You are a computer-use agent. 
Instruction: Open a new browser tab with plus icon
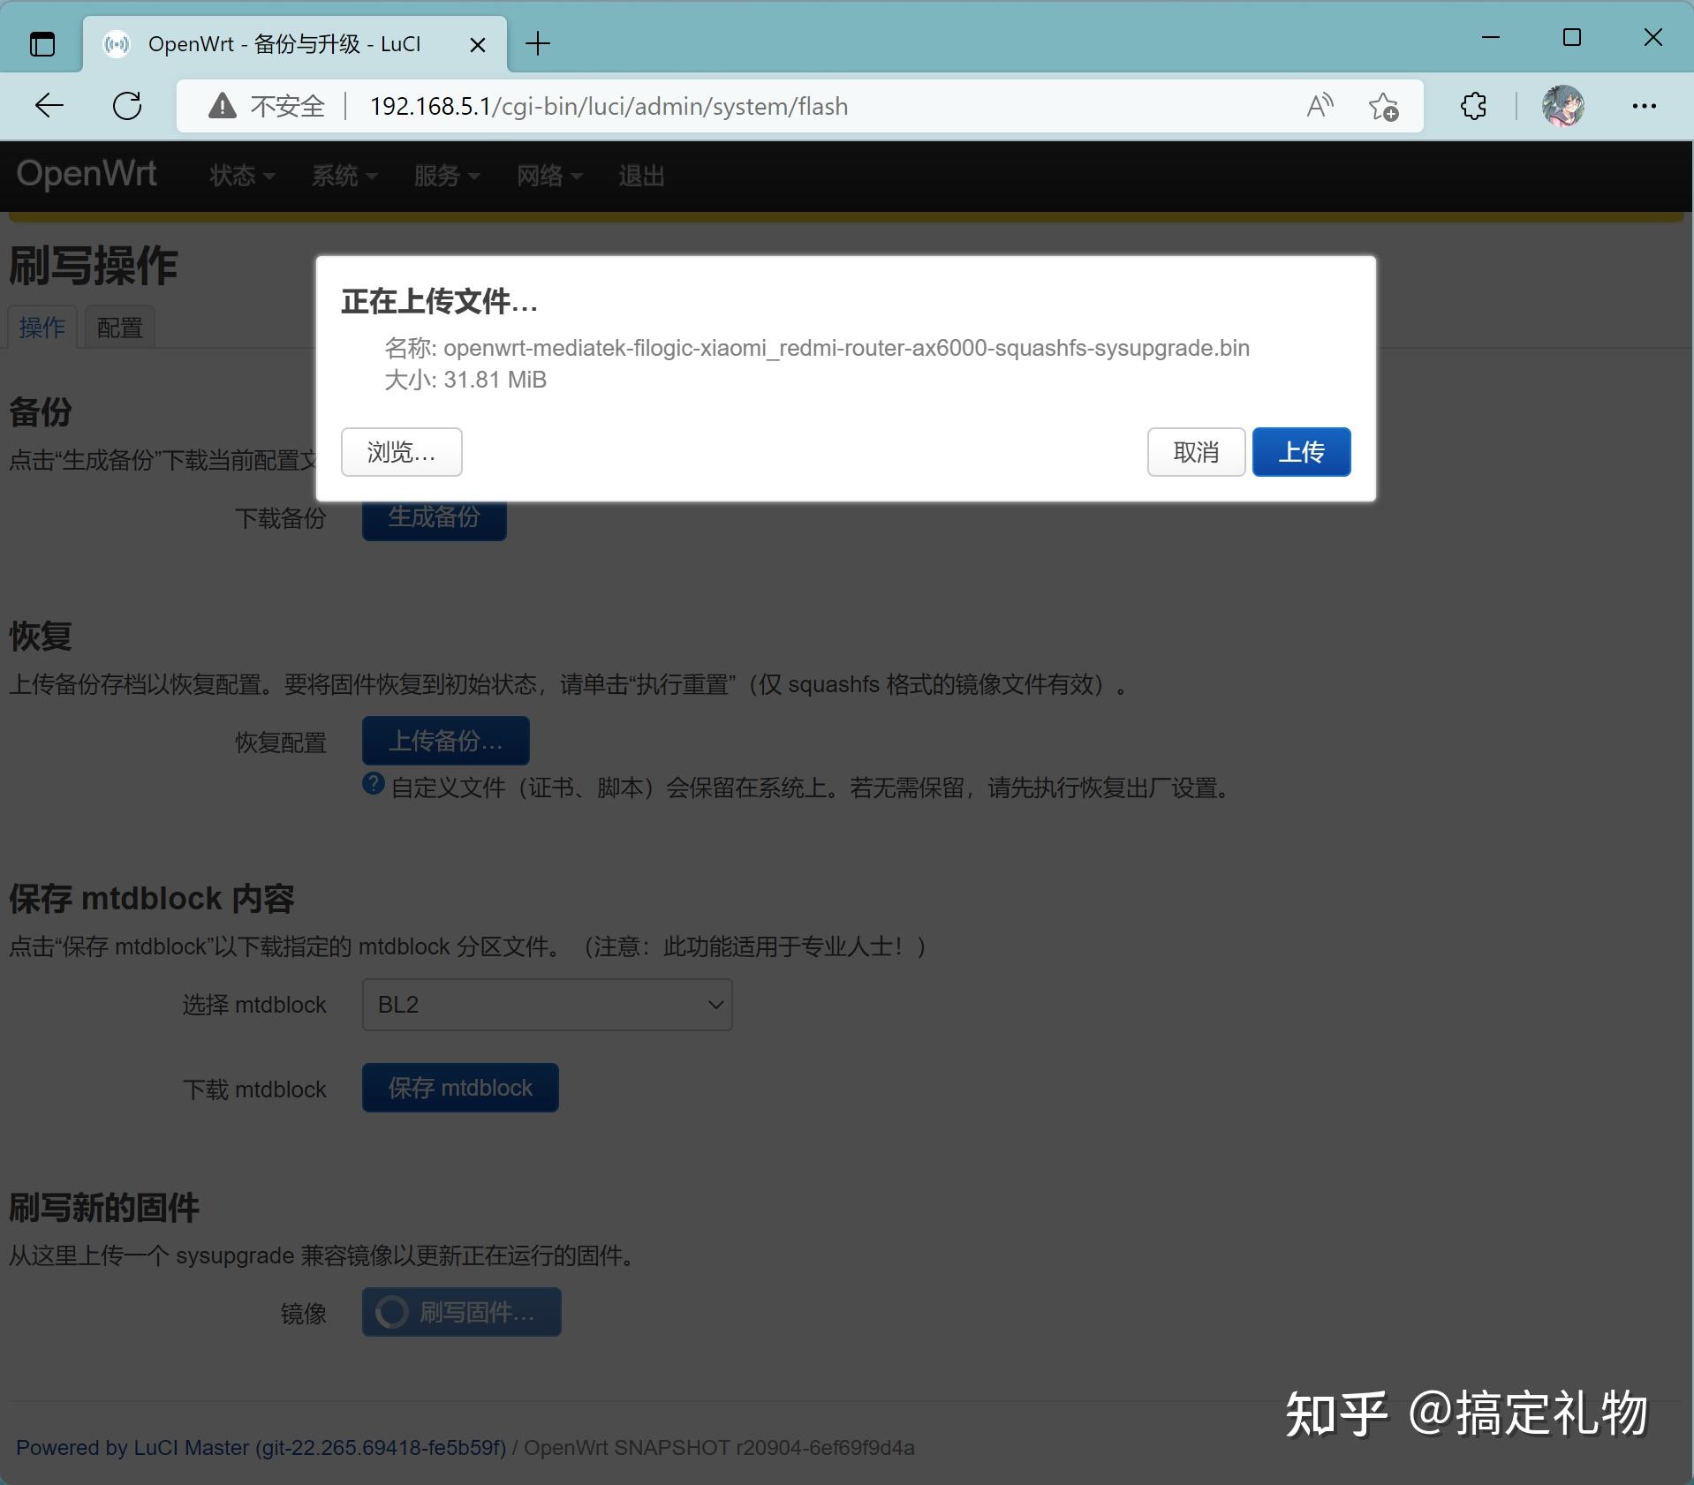(537, 43)
